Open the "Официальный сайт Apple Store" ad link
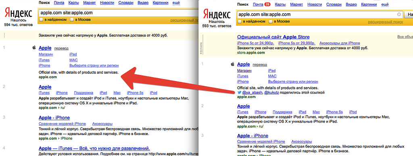The image size is (413, 156). (x=273, y=37)
